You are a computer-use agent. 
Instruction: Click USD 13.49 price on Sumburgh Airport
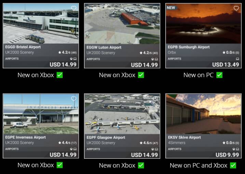(226, 65)
